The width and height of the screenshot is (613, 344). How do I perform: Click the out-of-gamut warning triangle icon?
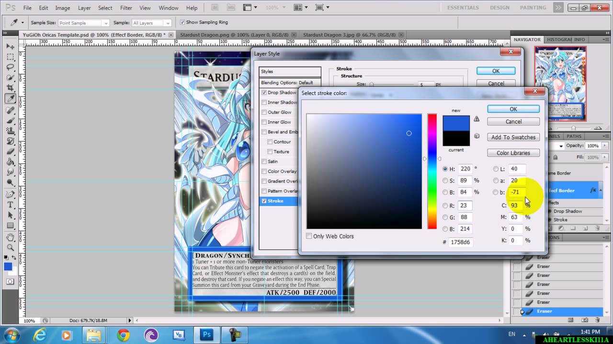[x=477, y=119]
